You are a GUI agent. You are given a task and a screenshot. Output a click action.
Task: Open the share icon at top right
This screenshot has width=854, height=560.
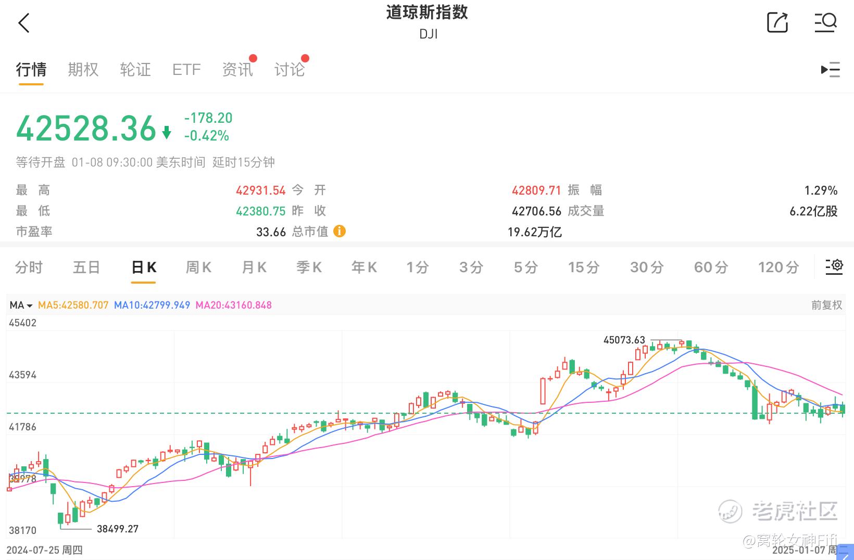click(777, 23)
